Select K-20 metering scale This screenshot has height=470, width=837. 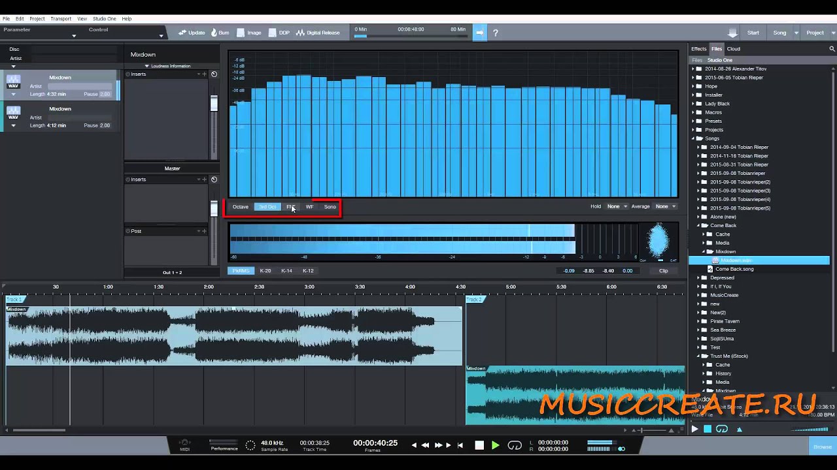265,271
